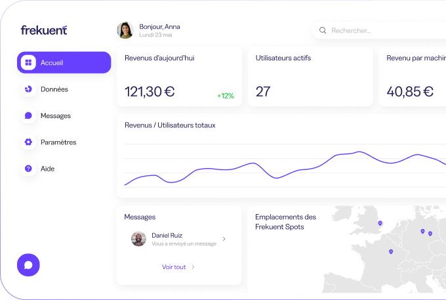This screenshot has width=446, height=300.
Task: Click the Données pie chart icon
Action: [28, 89]
